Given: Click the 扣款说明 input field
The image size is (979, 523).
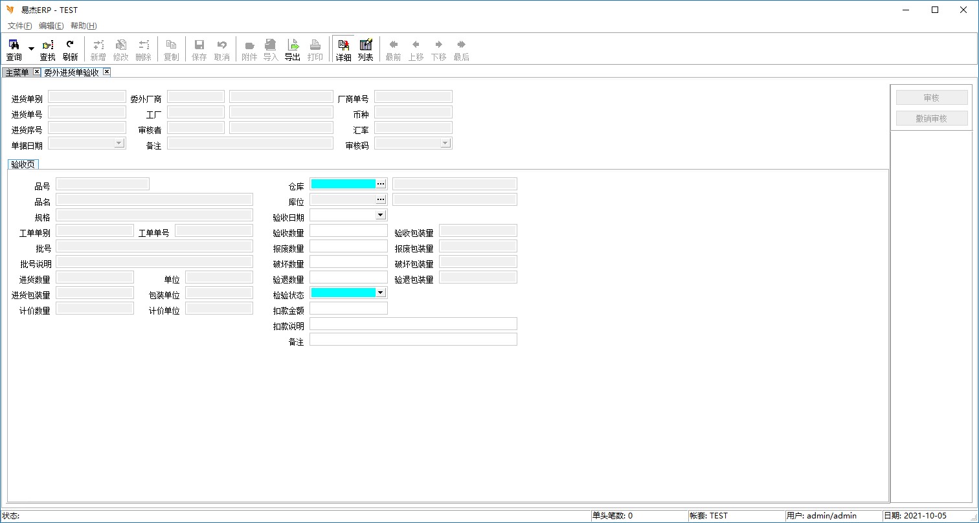Looking at the screenshot, I should pos(413,324).
